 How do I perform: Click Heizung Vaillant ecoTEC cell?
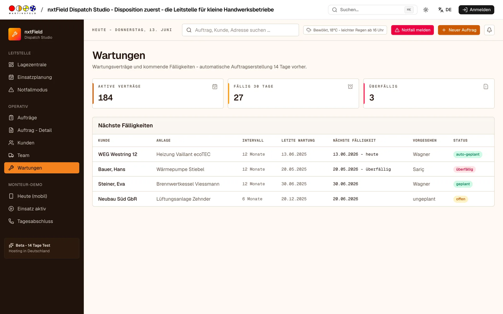(183, 154)
